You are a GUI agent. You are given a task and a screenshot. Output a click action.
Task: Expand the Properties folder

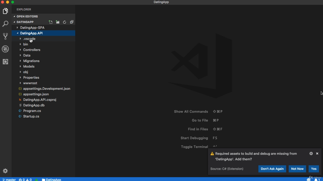[44, 77]
